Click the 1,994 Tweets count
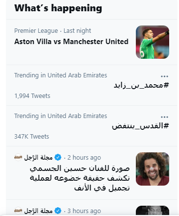Screen dimensions: 179x216 [x=32, y=96]
